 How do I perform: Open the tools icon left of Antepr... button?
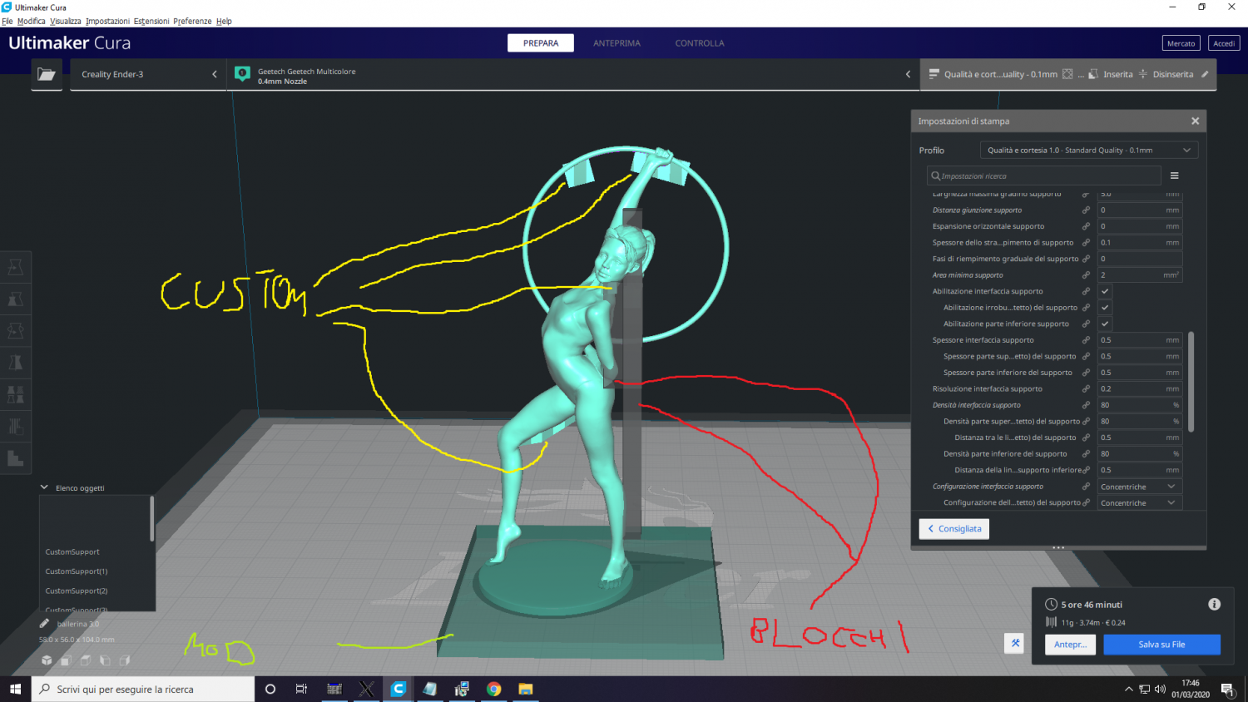(1014, 644)
